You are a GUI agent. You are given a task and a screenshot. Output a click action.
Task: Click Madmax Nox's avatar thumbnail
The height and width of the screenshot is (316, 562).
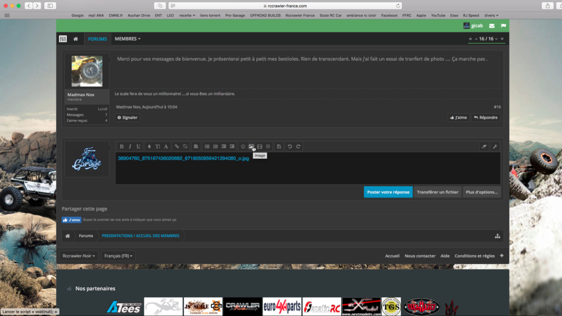[x=87, y=71]
